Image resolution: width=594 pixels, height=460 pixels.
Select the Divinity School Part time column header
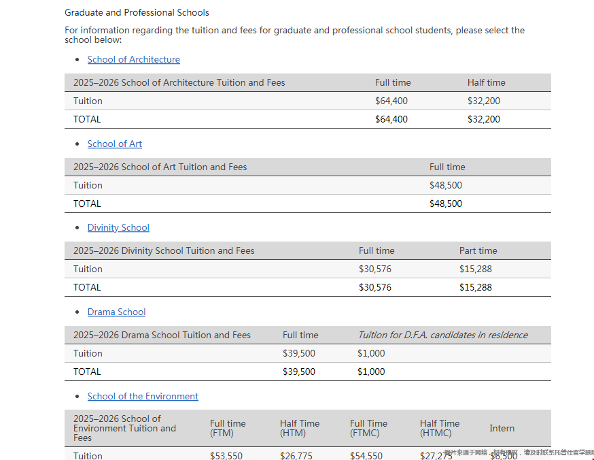[478, 250]
